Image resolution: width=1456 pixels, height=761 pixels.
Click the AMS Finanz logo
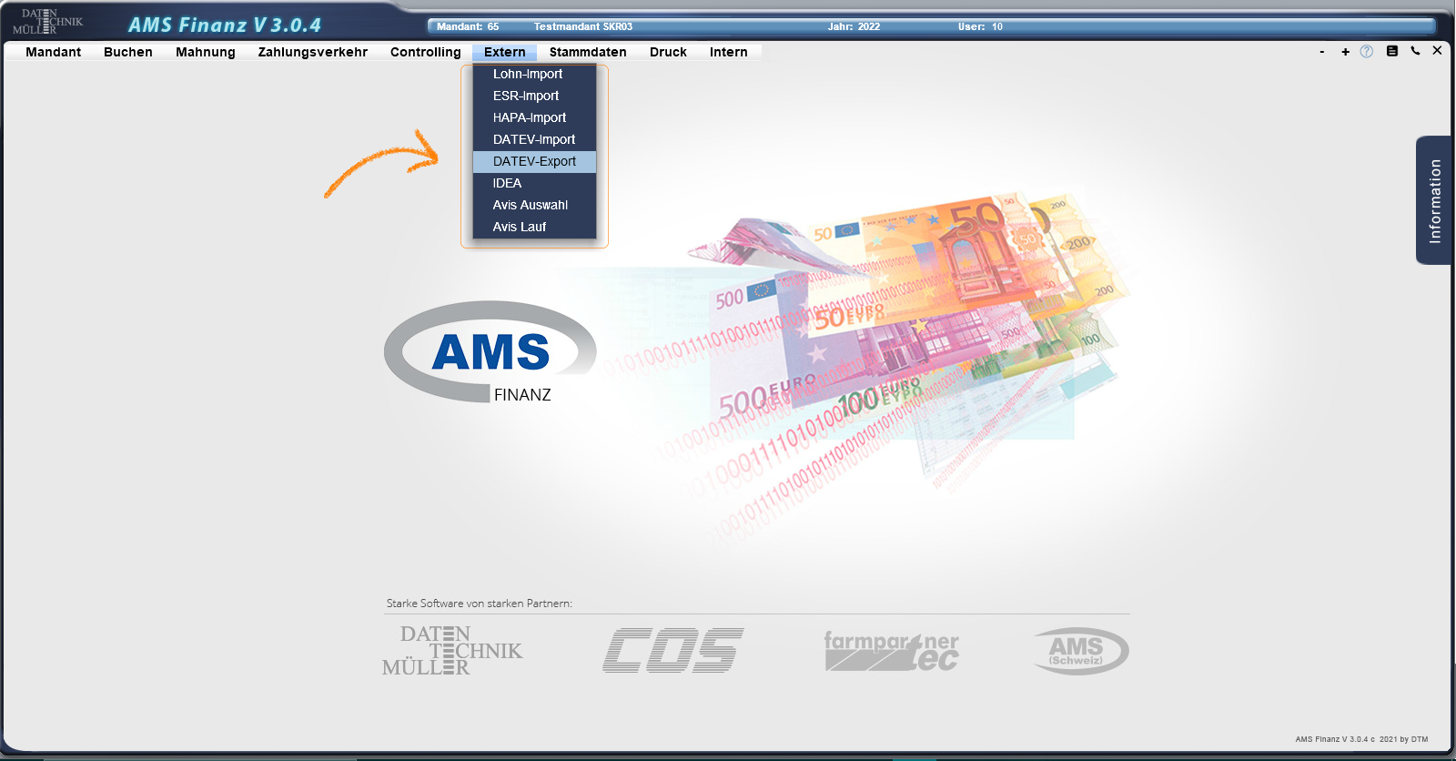coord(490,353)
